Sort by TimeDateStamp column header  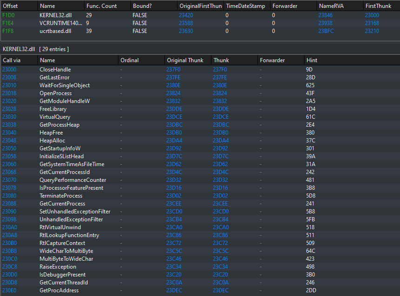pos(245,6)
